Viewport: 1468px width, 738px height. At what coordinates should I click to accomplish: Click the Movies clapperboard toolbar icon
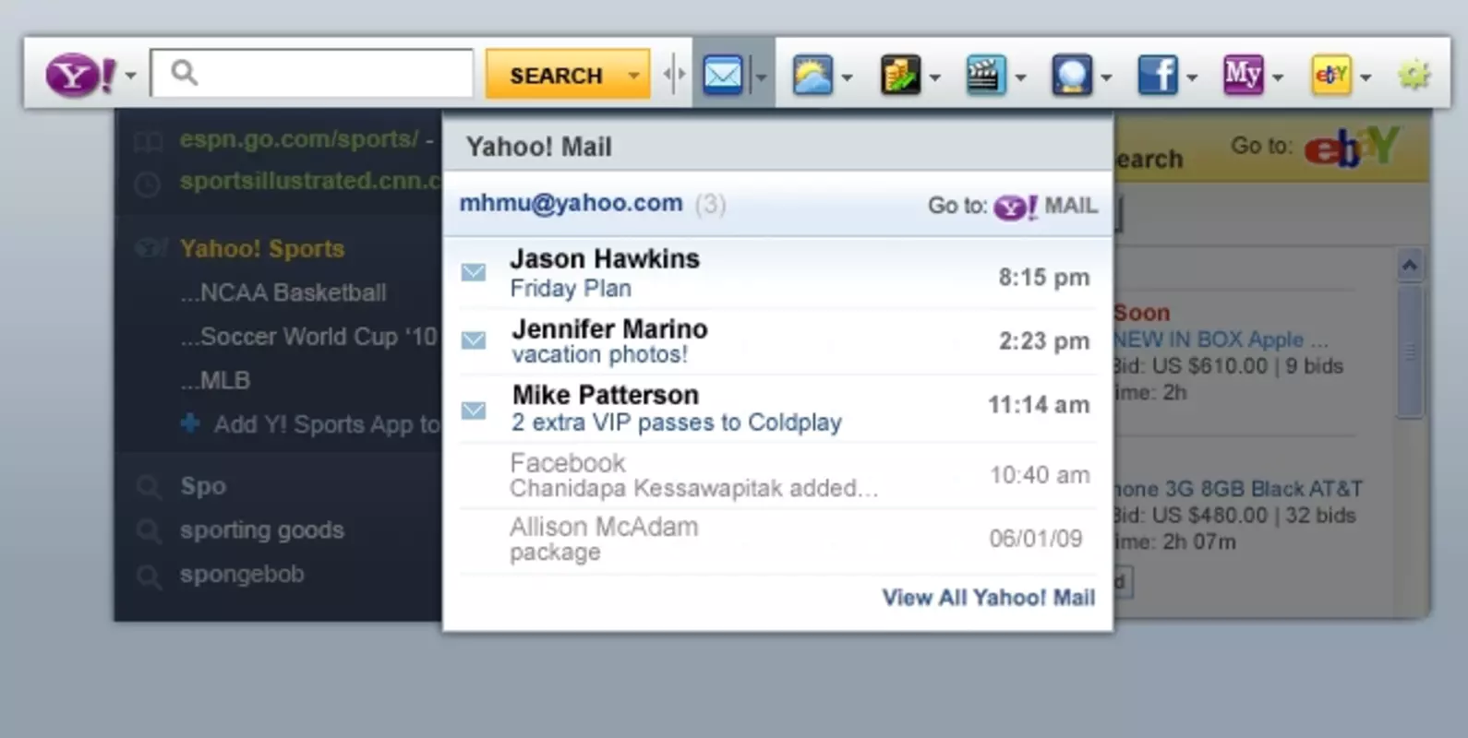point(985,75)
